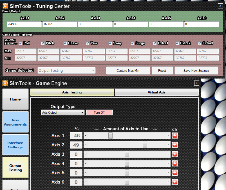The image size is (226, 190).
Task: Turn Off the axis output
Action: [x=99, y=113]
